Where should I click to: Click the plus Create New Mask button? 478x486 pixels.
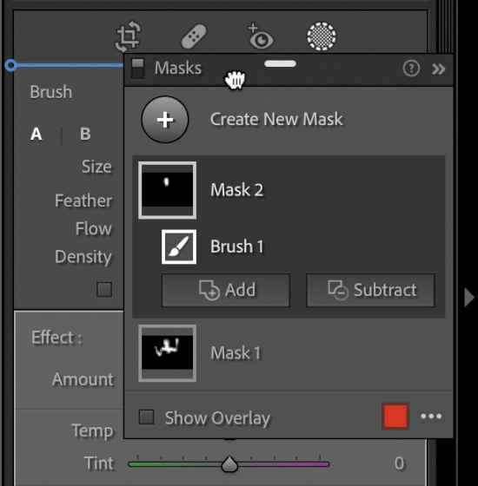(165, 120)
